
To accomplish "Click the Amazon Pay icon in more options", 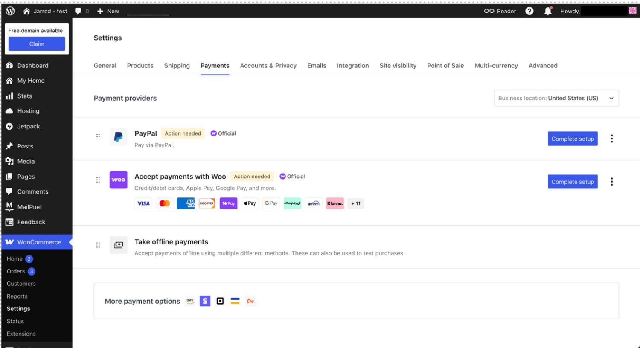I will pyautogui.click(x=190, y=301).
